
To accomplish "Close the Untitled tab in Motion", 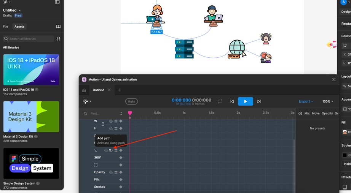I will (109, 90).
